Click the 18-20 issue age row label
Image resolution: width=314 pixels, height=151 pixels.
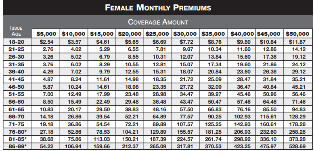click(x=16, y=42)
